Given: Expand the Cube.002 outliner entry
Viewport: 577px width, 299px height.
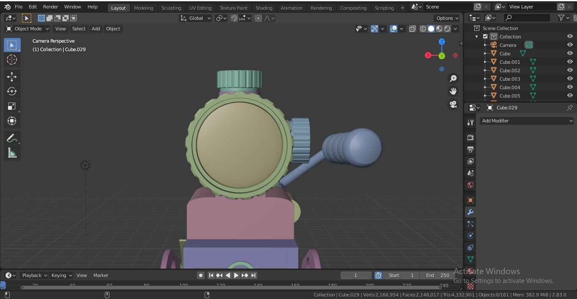Looking at the screenshot, I should tap(485, 71).
